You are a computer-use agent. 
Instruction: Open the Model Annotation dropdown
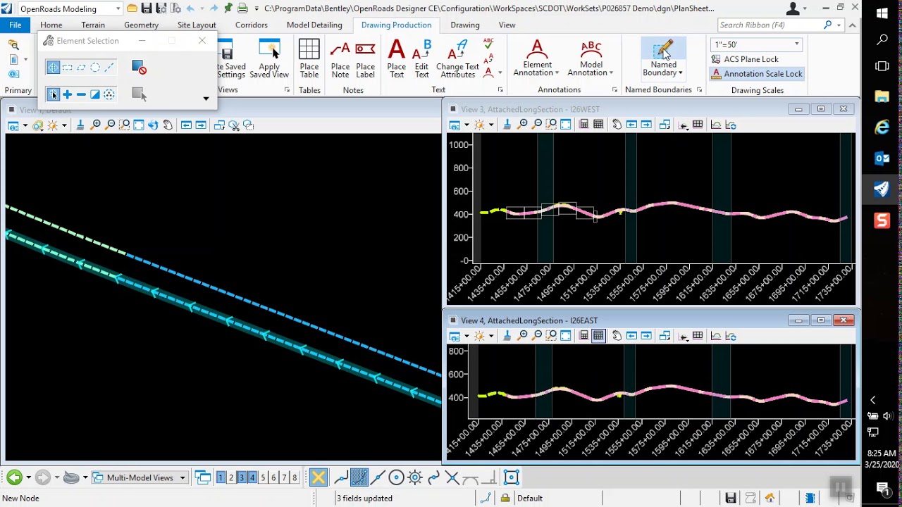591,58
